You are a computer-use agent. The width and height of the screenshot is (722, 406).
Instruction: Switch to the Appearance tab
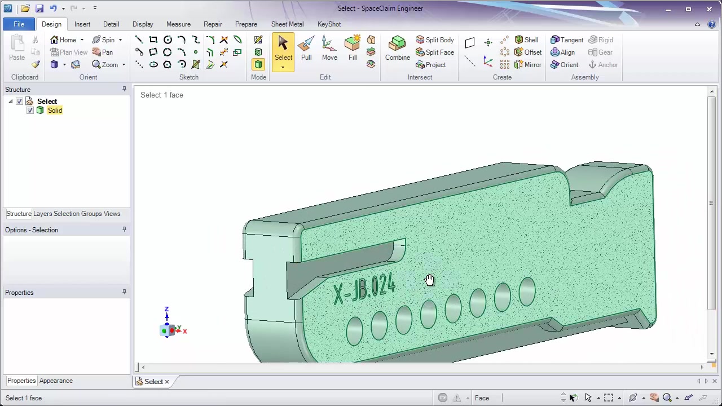pyautogui.click(x=56, y=381)
